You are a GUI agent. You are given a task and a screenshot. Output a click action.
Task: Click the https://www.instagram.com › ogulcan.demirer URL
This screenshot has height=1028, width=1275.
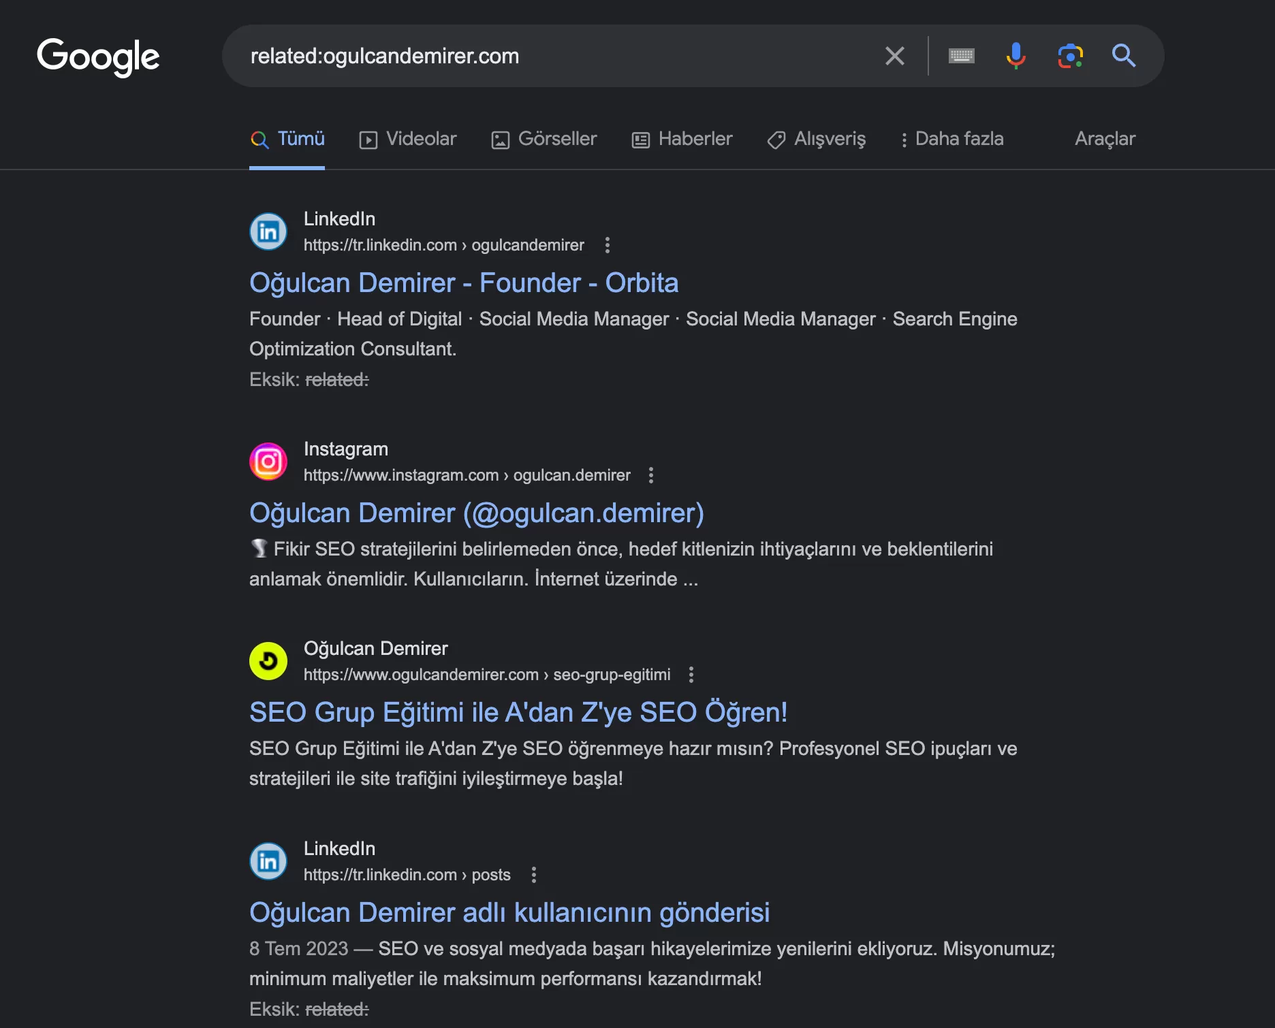(x=467, y=475)
